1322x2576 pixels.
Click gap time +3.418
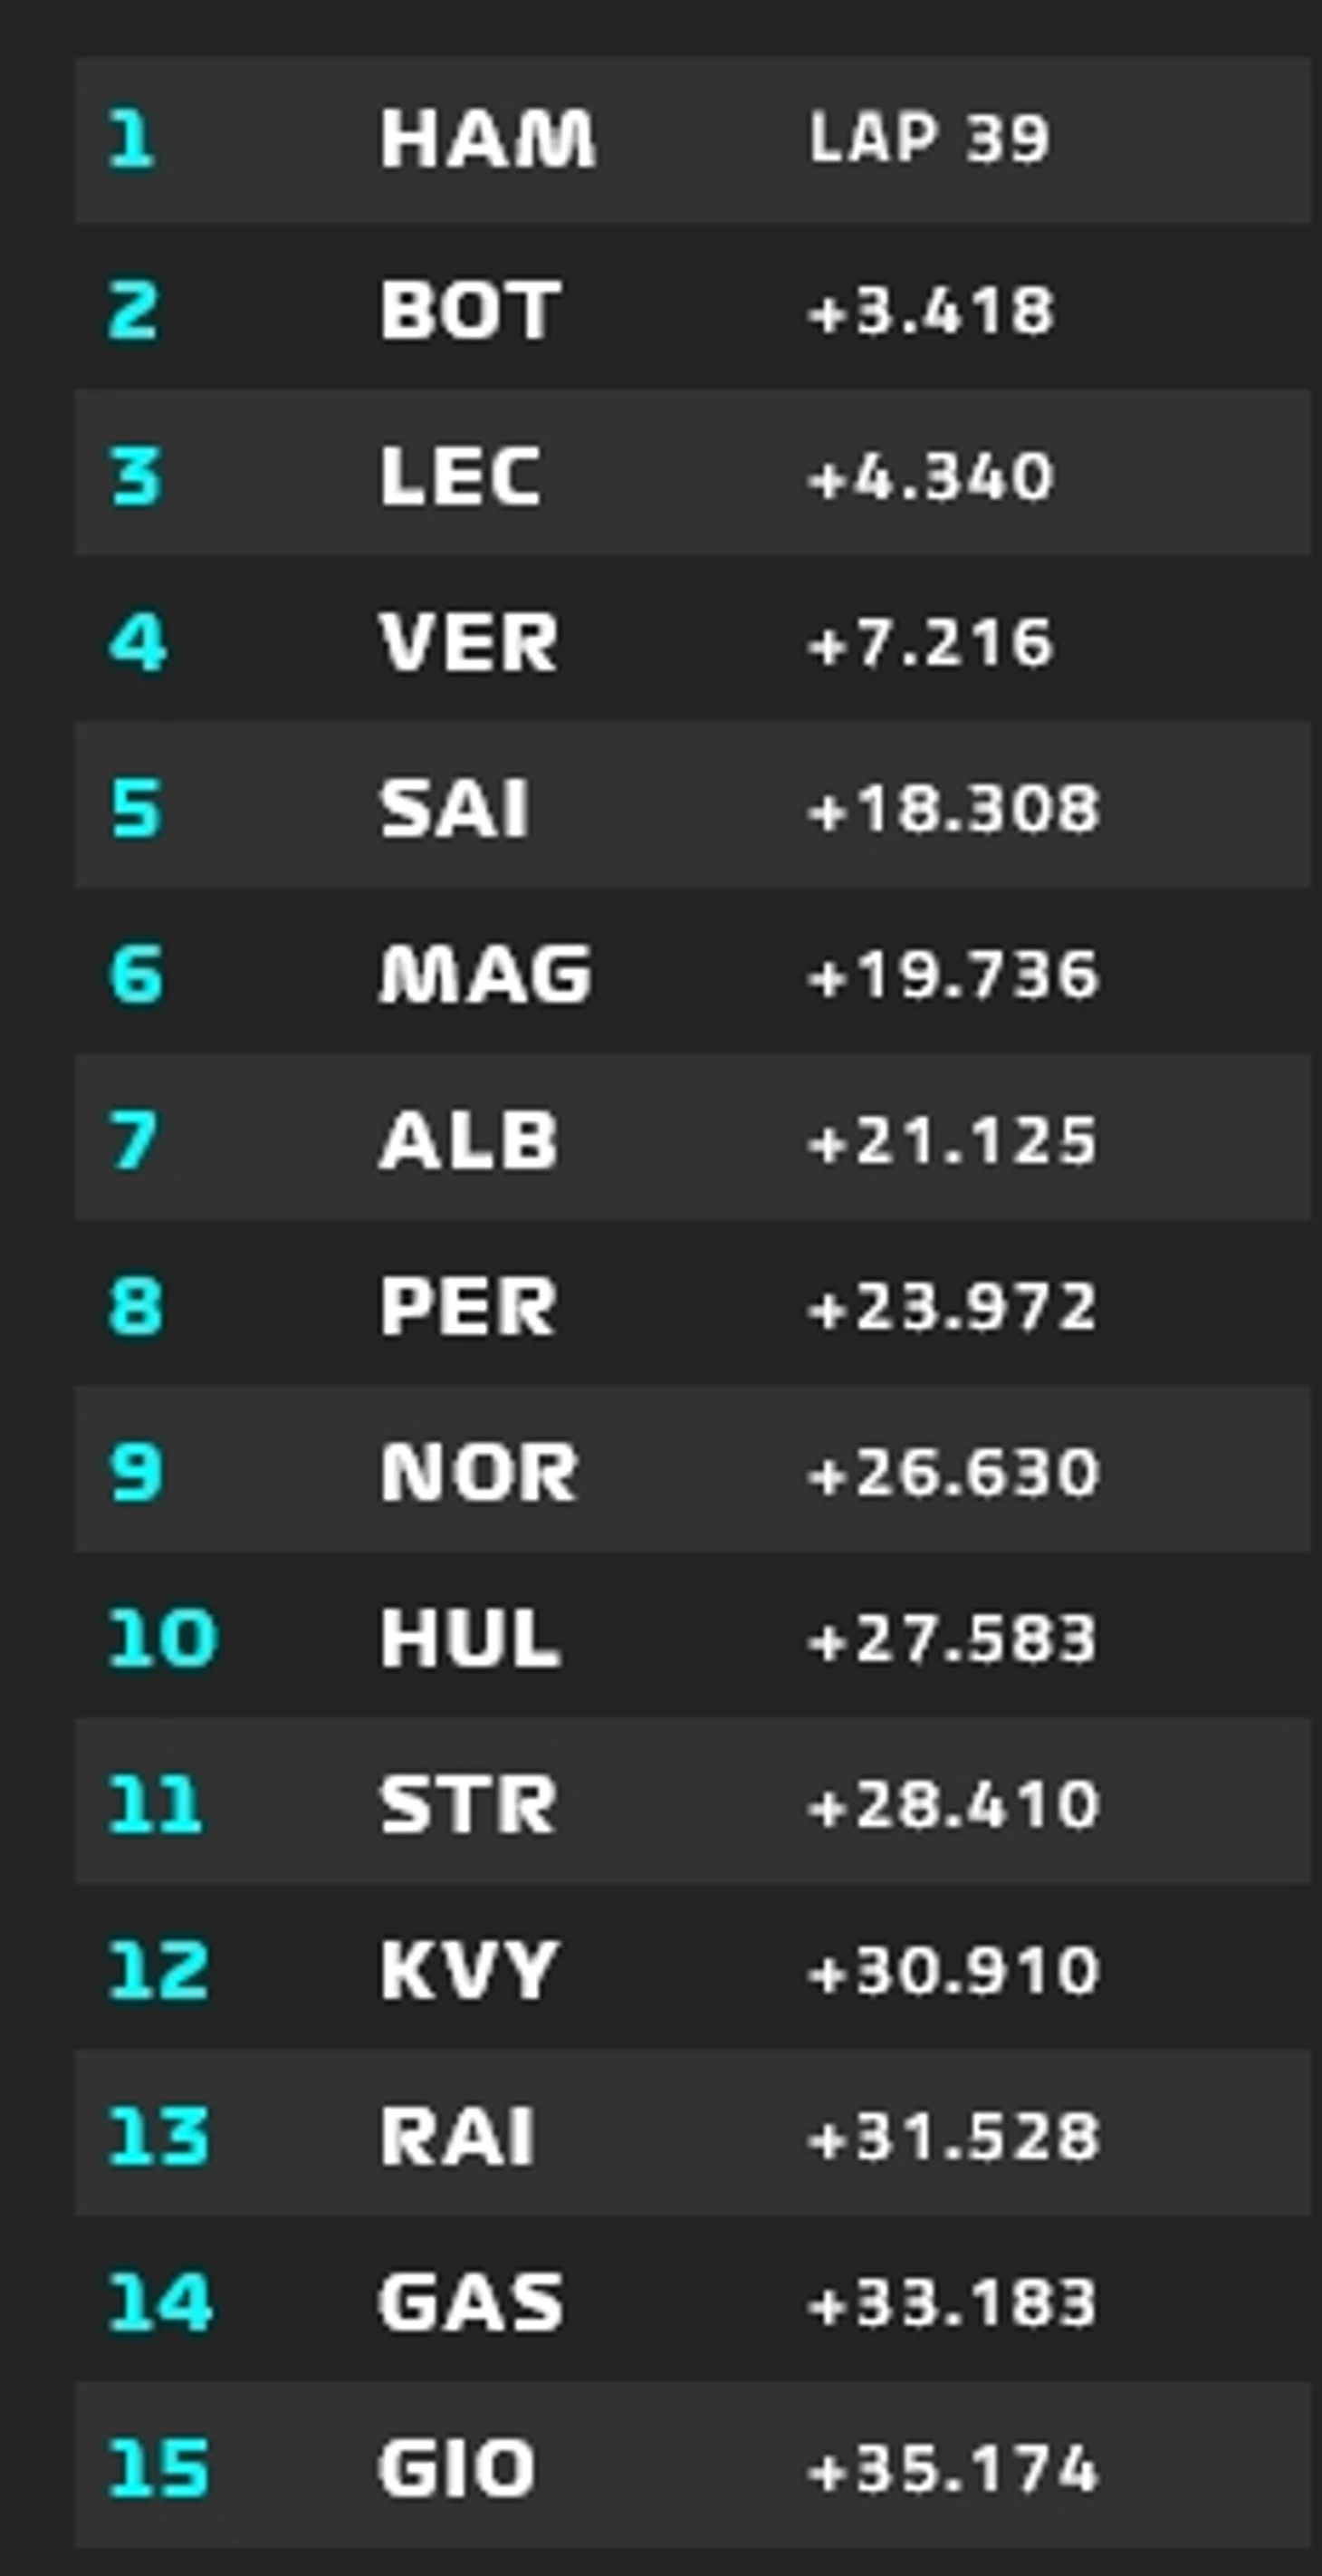pyautogui.click(x=930, y=310)
